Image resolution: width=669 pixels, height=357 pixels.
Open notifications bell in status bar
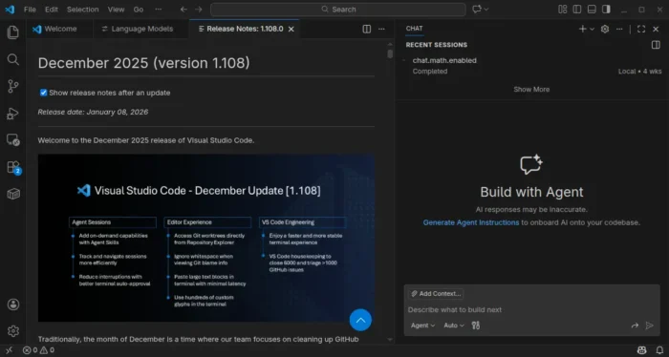[659, 350]
